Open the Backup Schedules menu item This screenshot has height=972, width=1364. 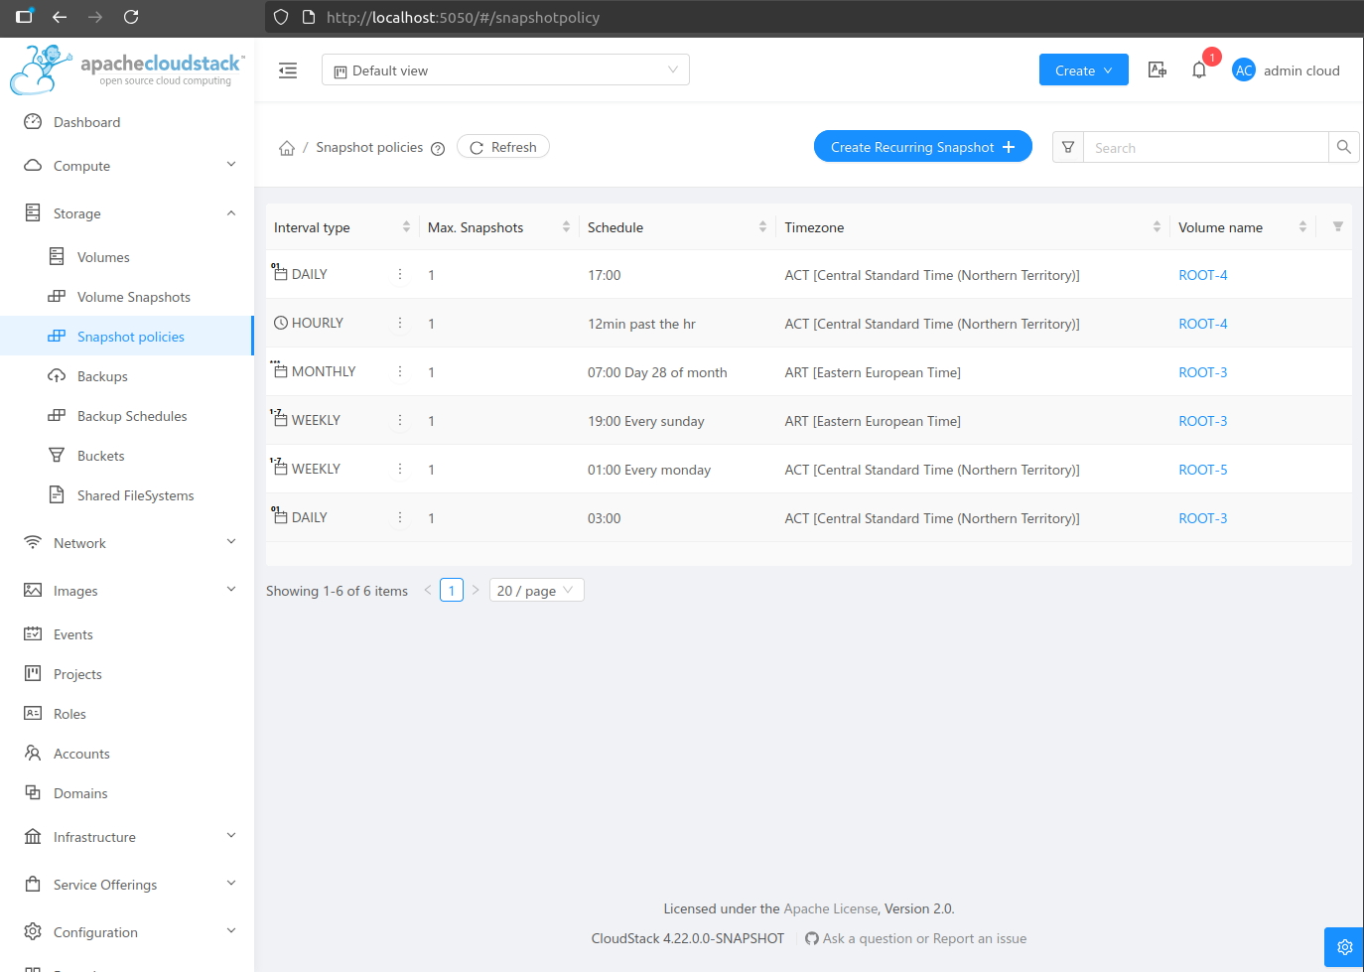[x=131, y=416]
